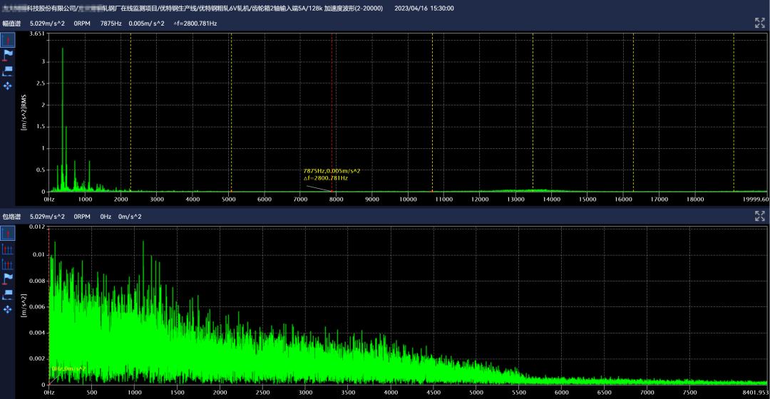Viewport: 770px width, 399px height.
Task: Enable sideband cursor tool in 包络谱 toolbar
Action: [x=8, y=264]
